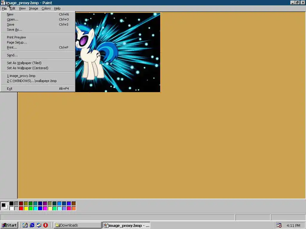Pick the bright red color swatch
The width and height of the screenshot is (306, 229).
(x=21, y=208)
